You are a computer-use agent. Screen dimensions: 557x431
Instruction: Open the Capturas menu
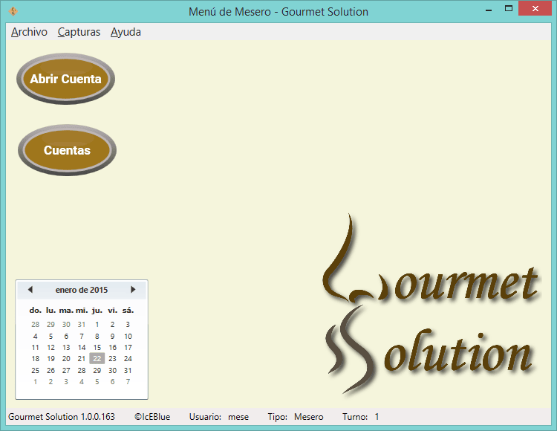tap(79, 32)
